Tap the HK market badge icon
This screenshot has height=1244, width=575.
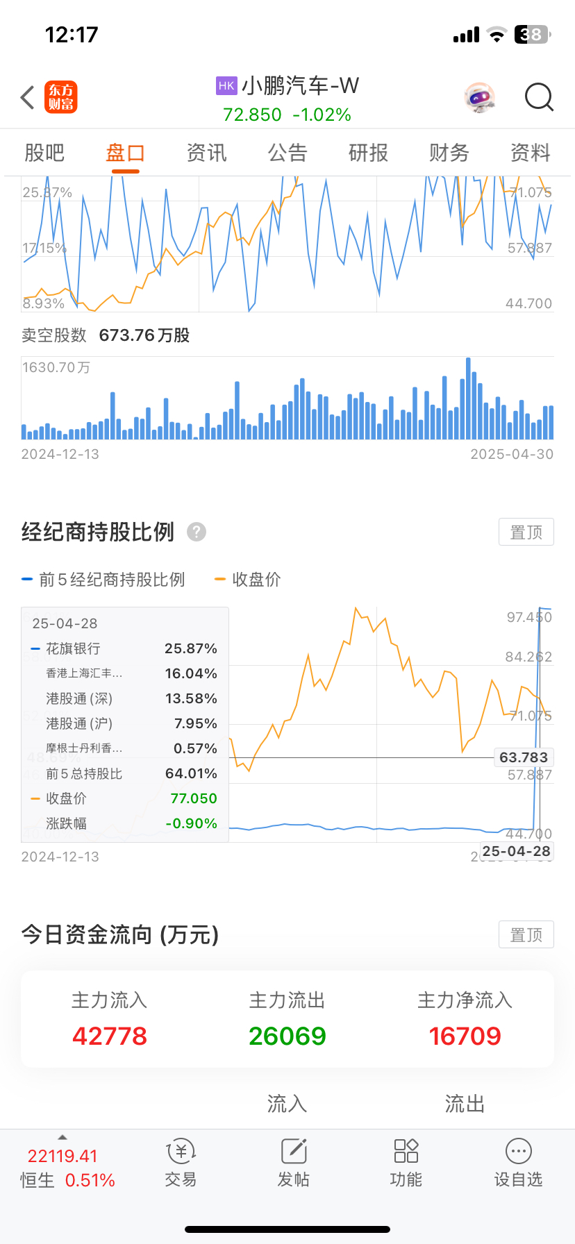(226, 85)
